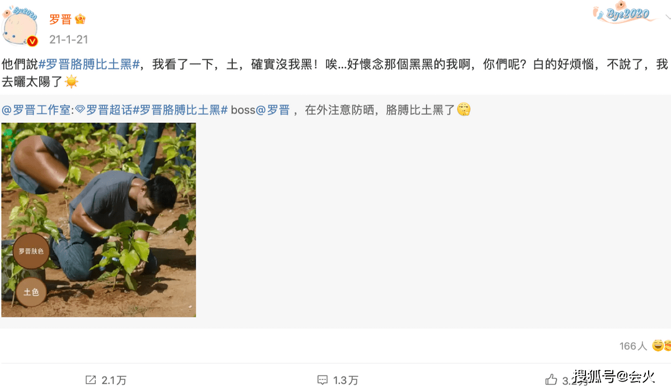
Task: Click the post date 21-1-21
Action: pyautogui.click(x=69, y=40)
